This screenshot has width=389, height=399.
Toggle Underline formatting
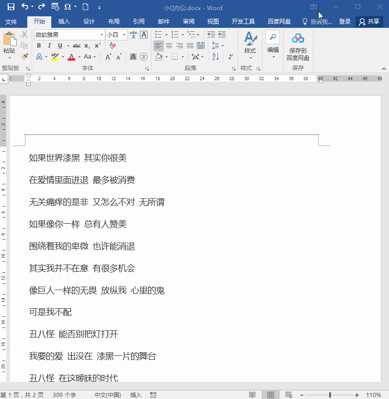pyautogui.click(x=60, y=46)
